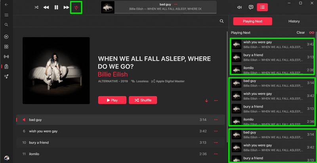Clear the Playing Next queue
The width and height of the screenshot is (317, 163).
(x=301, y=32)
